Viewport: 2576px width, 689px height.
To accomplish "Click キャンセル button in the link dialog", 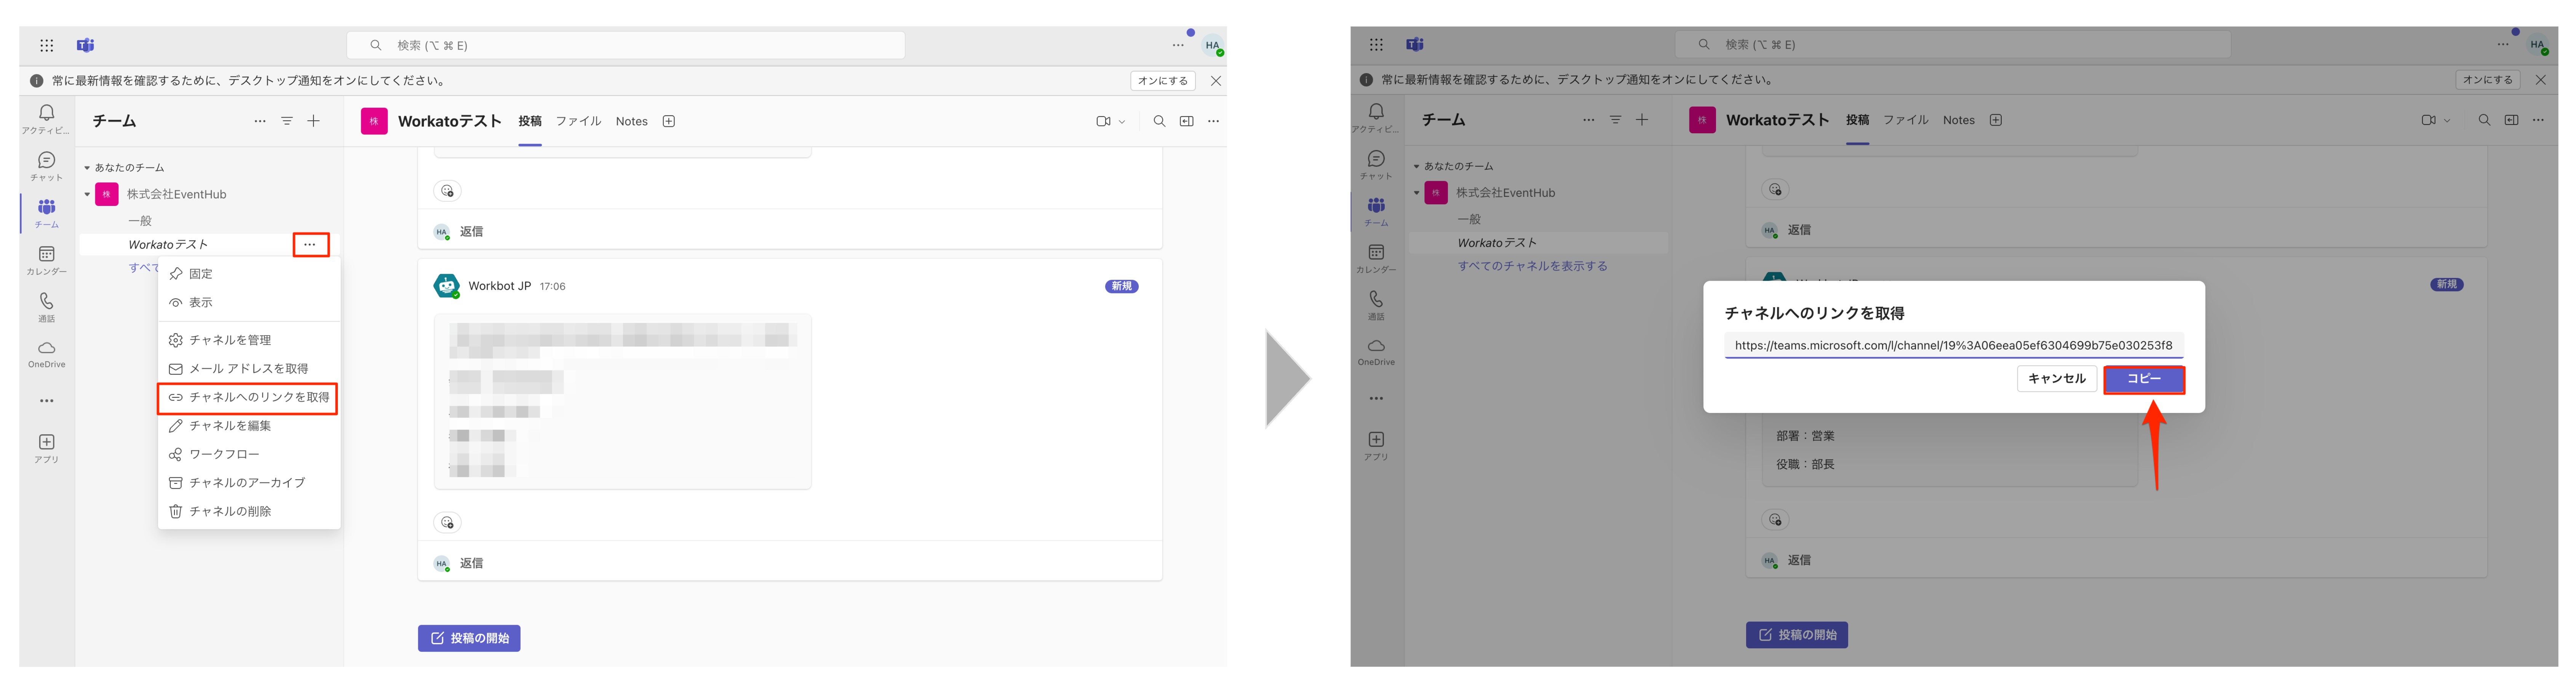I will click(x=2056, y=380).
